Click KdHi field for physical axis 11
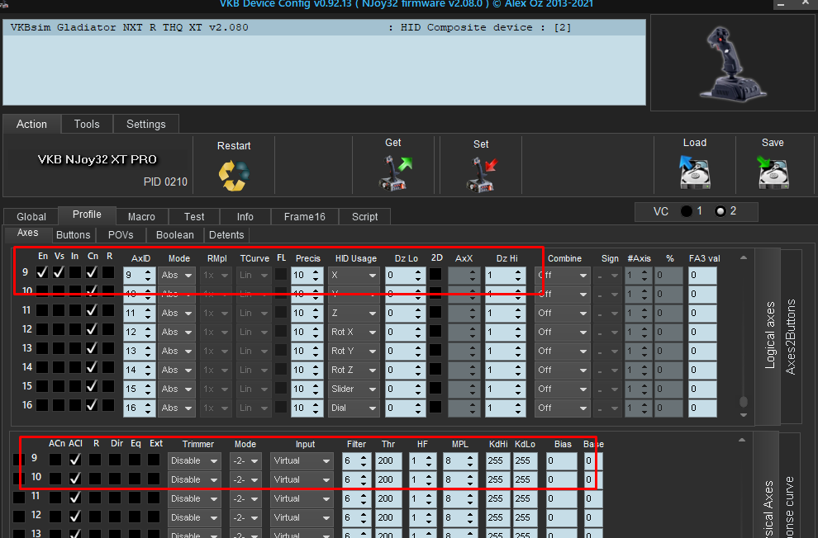Image resolution: width=818 pixels, height=538 pixels. 497,499
